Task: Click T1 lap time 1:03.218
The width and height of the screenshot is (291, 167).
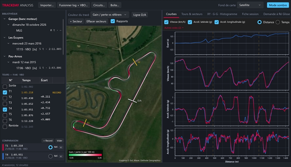Action: pos(27,92)
